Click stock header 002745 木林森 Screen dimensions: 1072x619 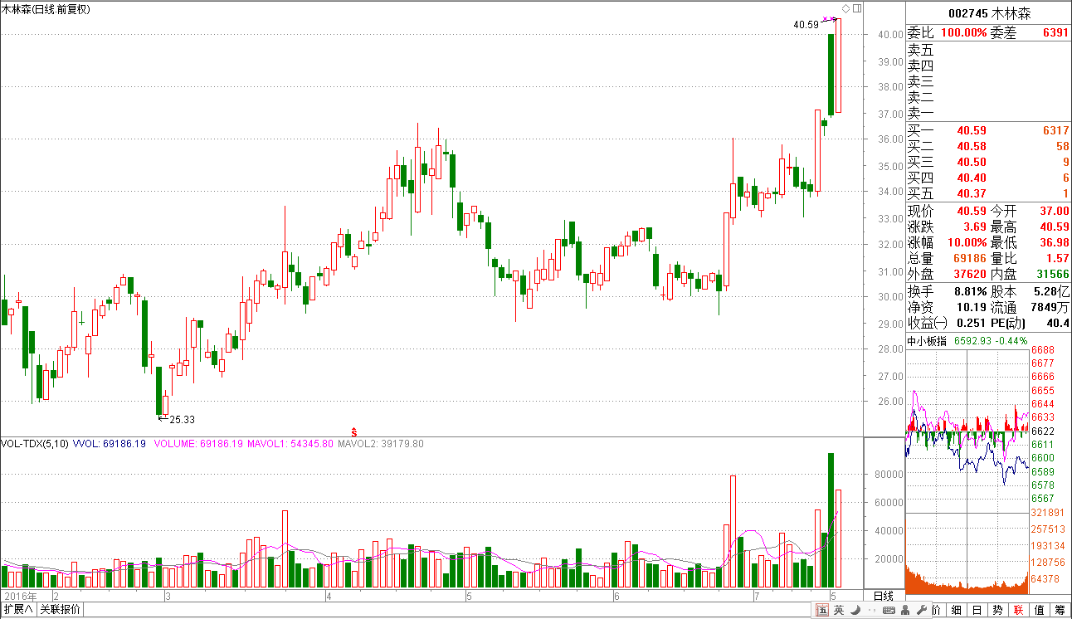pos(989,13)
